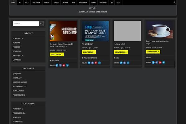The image size is (186, 124).
Task: Open the IDNPLAY menu item
Action: 47,2
